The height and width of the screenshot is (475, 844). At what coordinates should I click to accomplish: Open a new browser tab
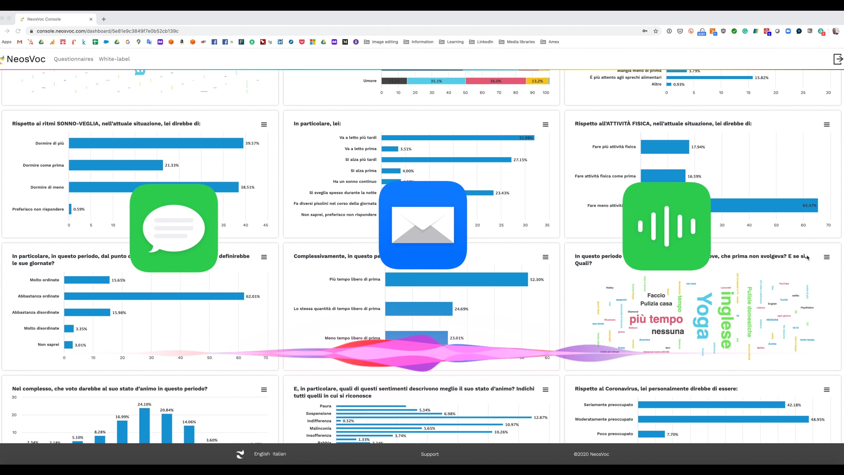coord(104,19)
